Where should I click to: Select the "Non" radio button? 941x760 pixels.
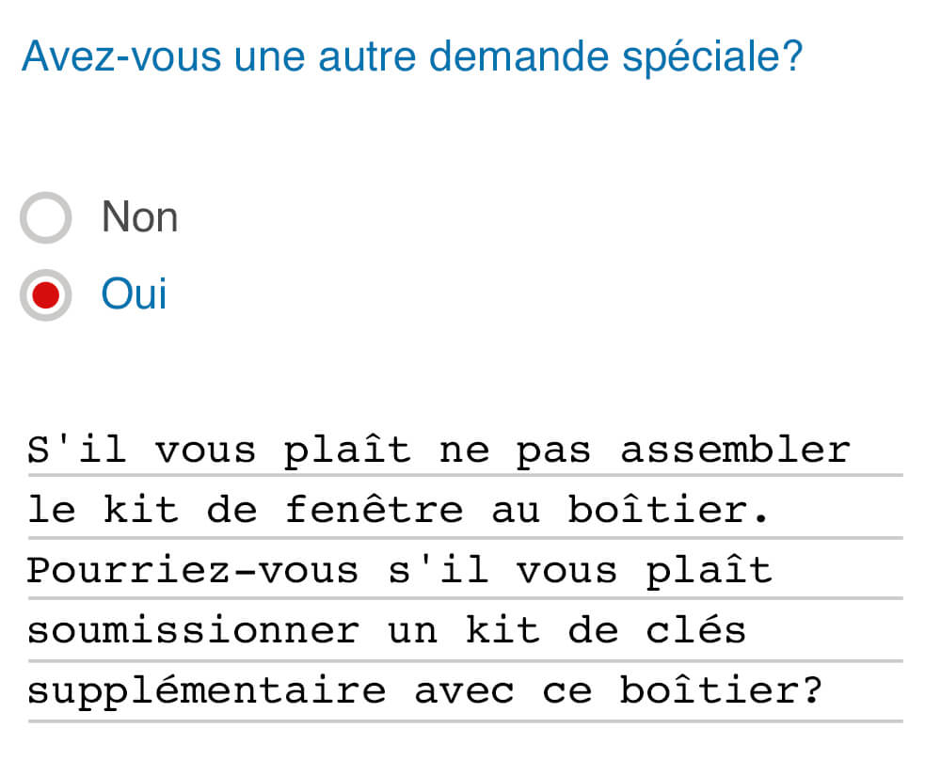coord(45,218)
